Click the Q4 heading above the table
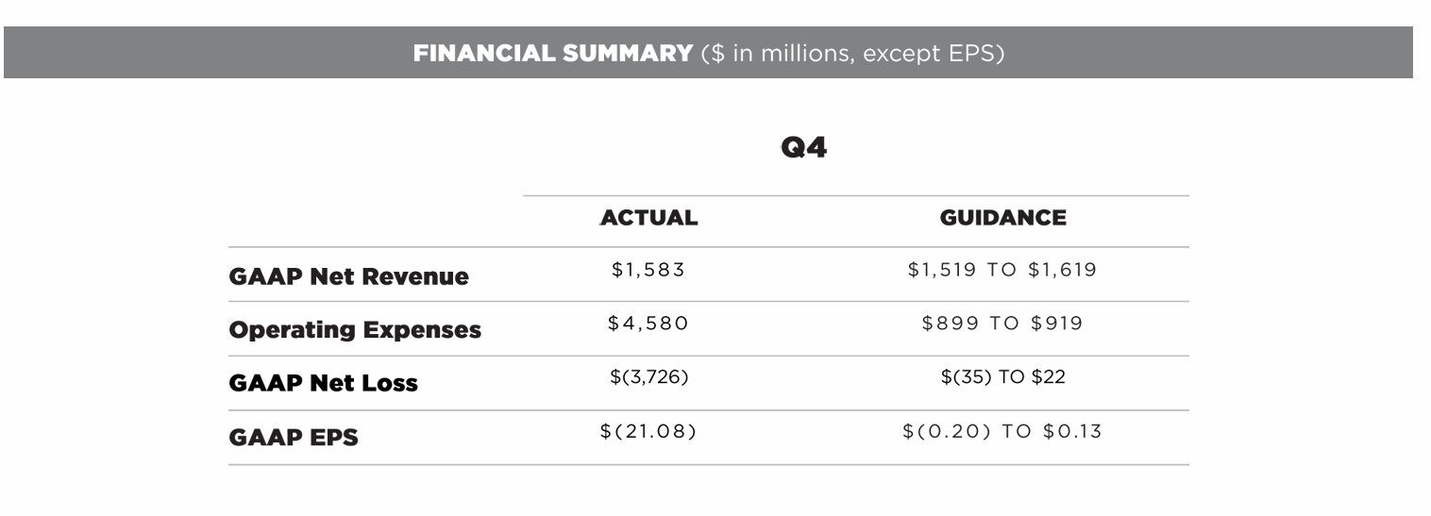This screenshot has width=1431, height=516. [803, 149]
